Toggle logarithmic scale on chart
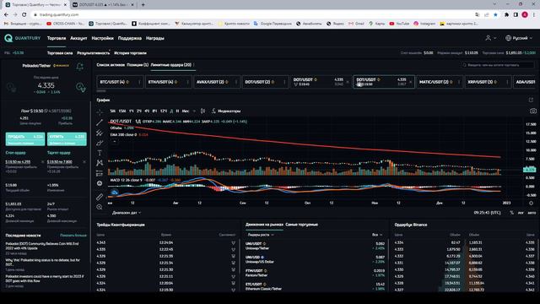The height and width of the screenshot is (304, 540). point(521,213)
